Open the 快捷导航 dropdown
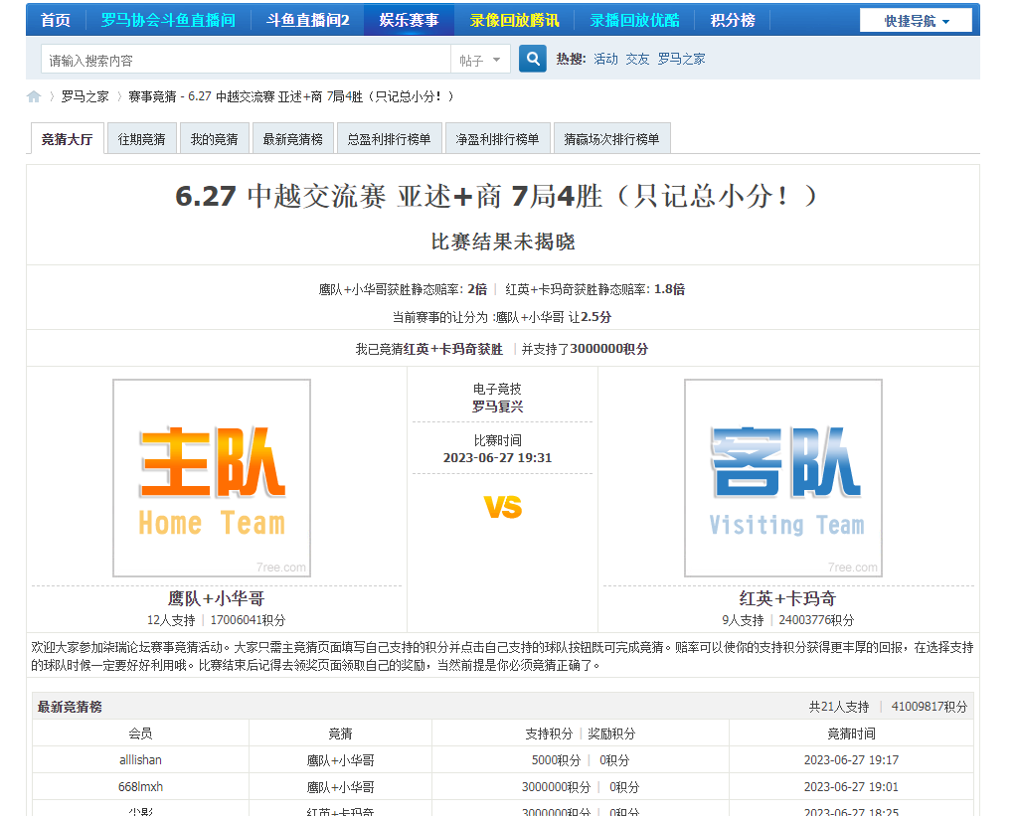Viewport: 1017px width, 816px height. (916, 21)
